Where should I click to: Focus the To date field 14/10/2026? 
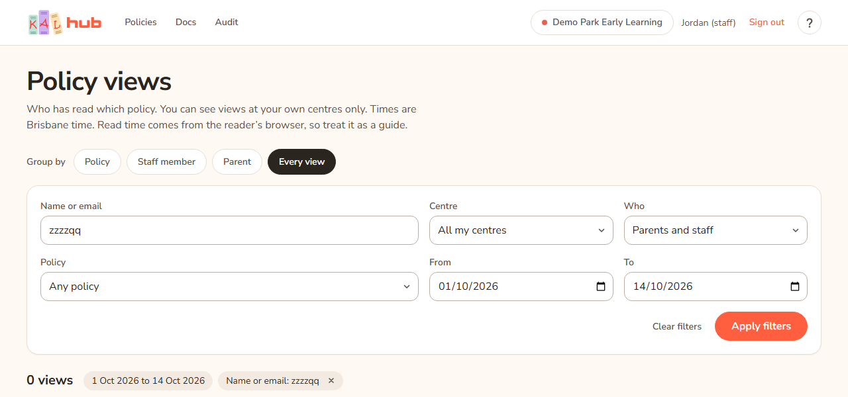(715, 287)
